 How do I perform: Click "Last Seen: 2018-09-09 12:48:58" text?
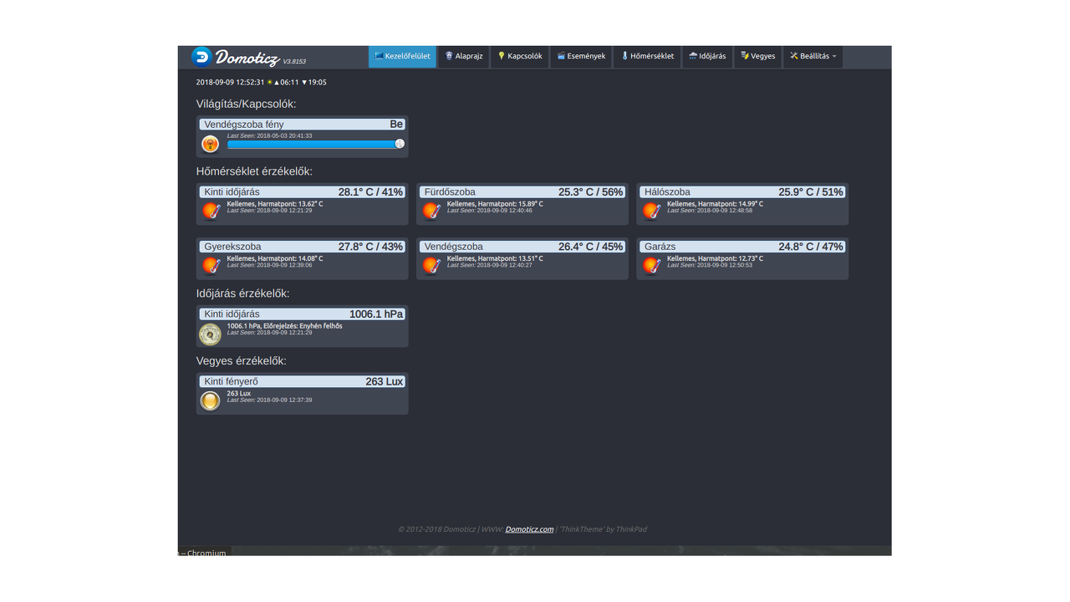(710, 211)
